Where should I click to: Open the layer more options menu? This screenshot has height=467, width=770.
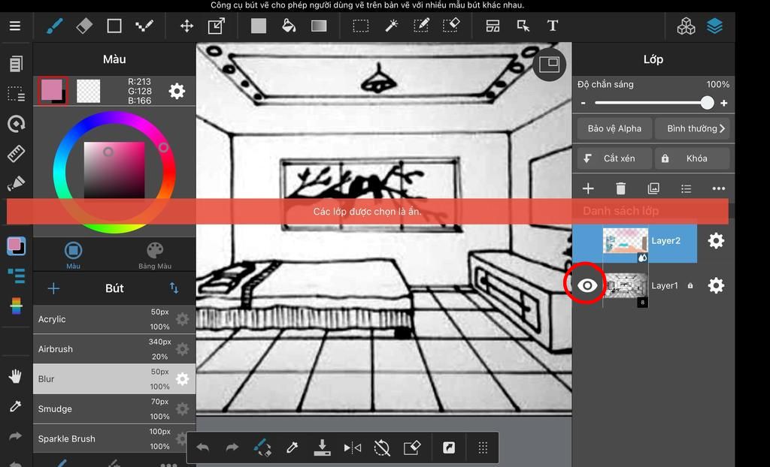click(x=718, y=188)
